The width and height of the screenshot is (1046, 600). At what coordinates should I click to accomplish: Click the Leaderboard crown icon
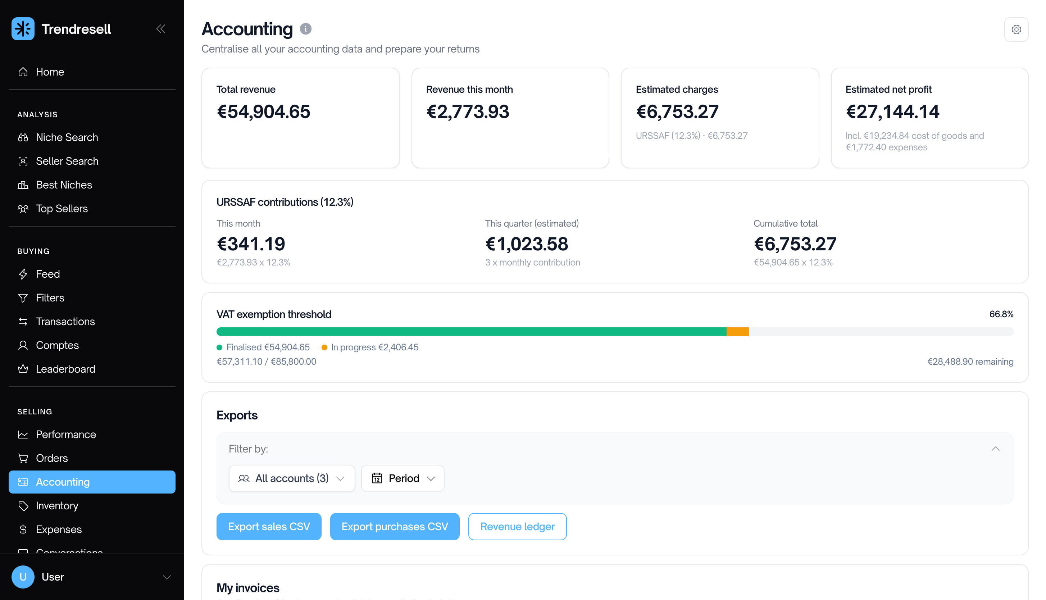23,369
